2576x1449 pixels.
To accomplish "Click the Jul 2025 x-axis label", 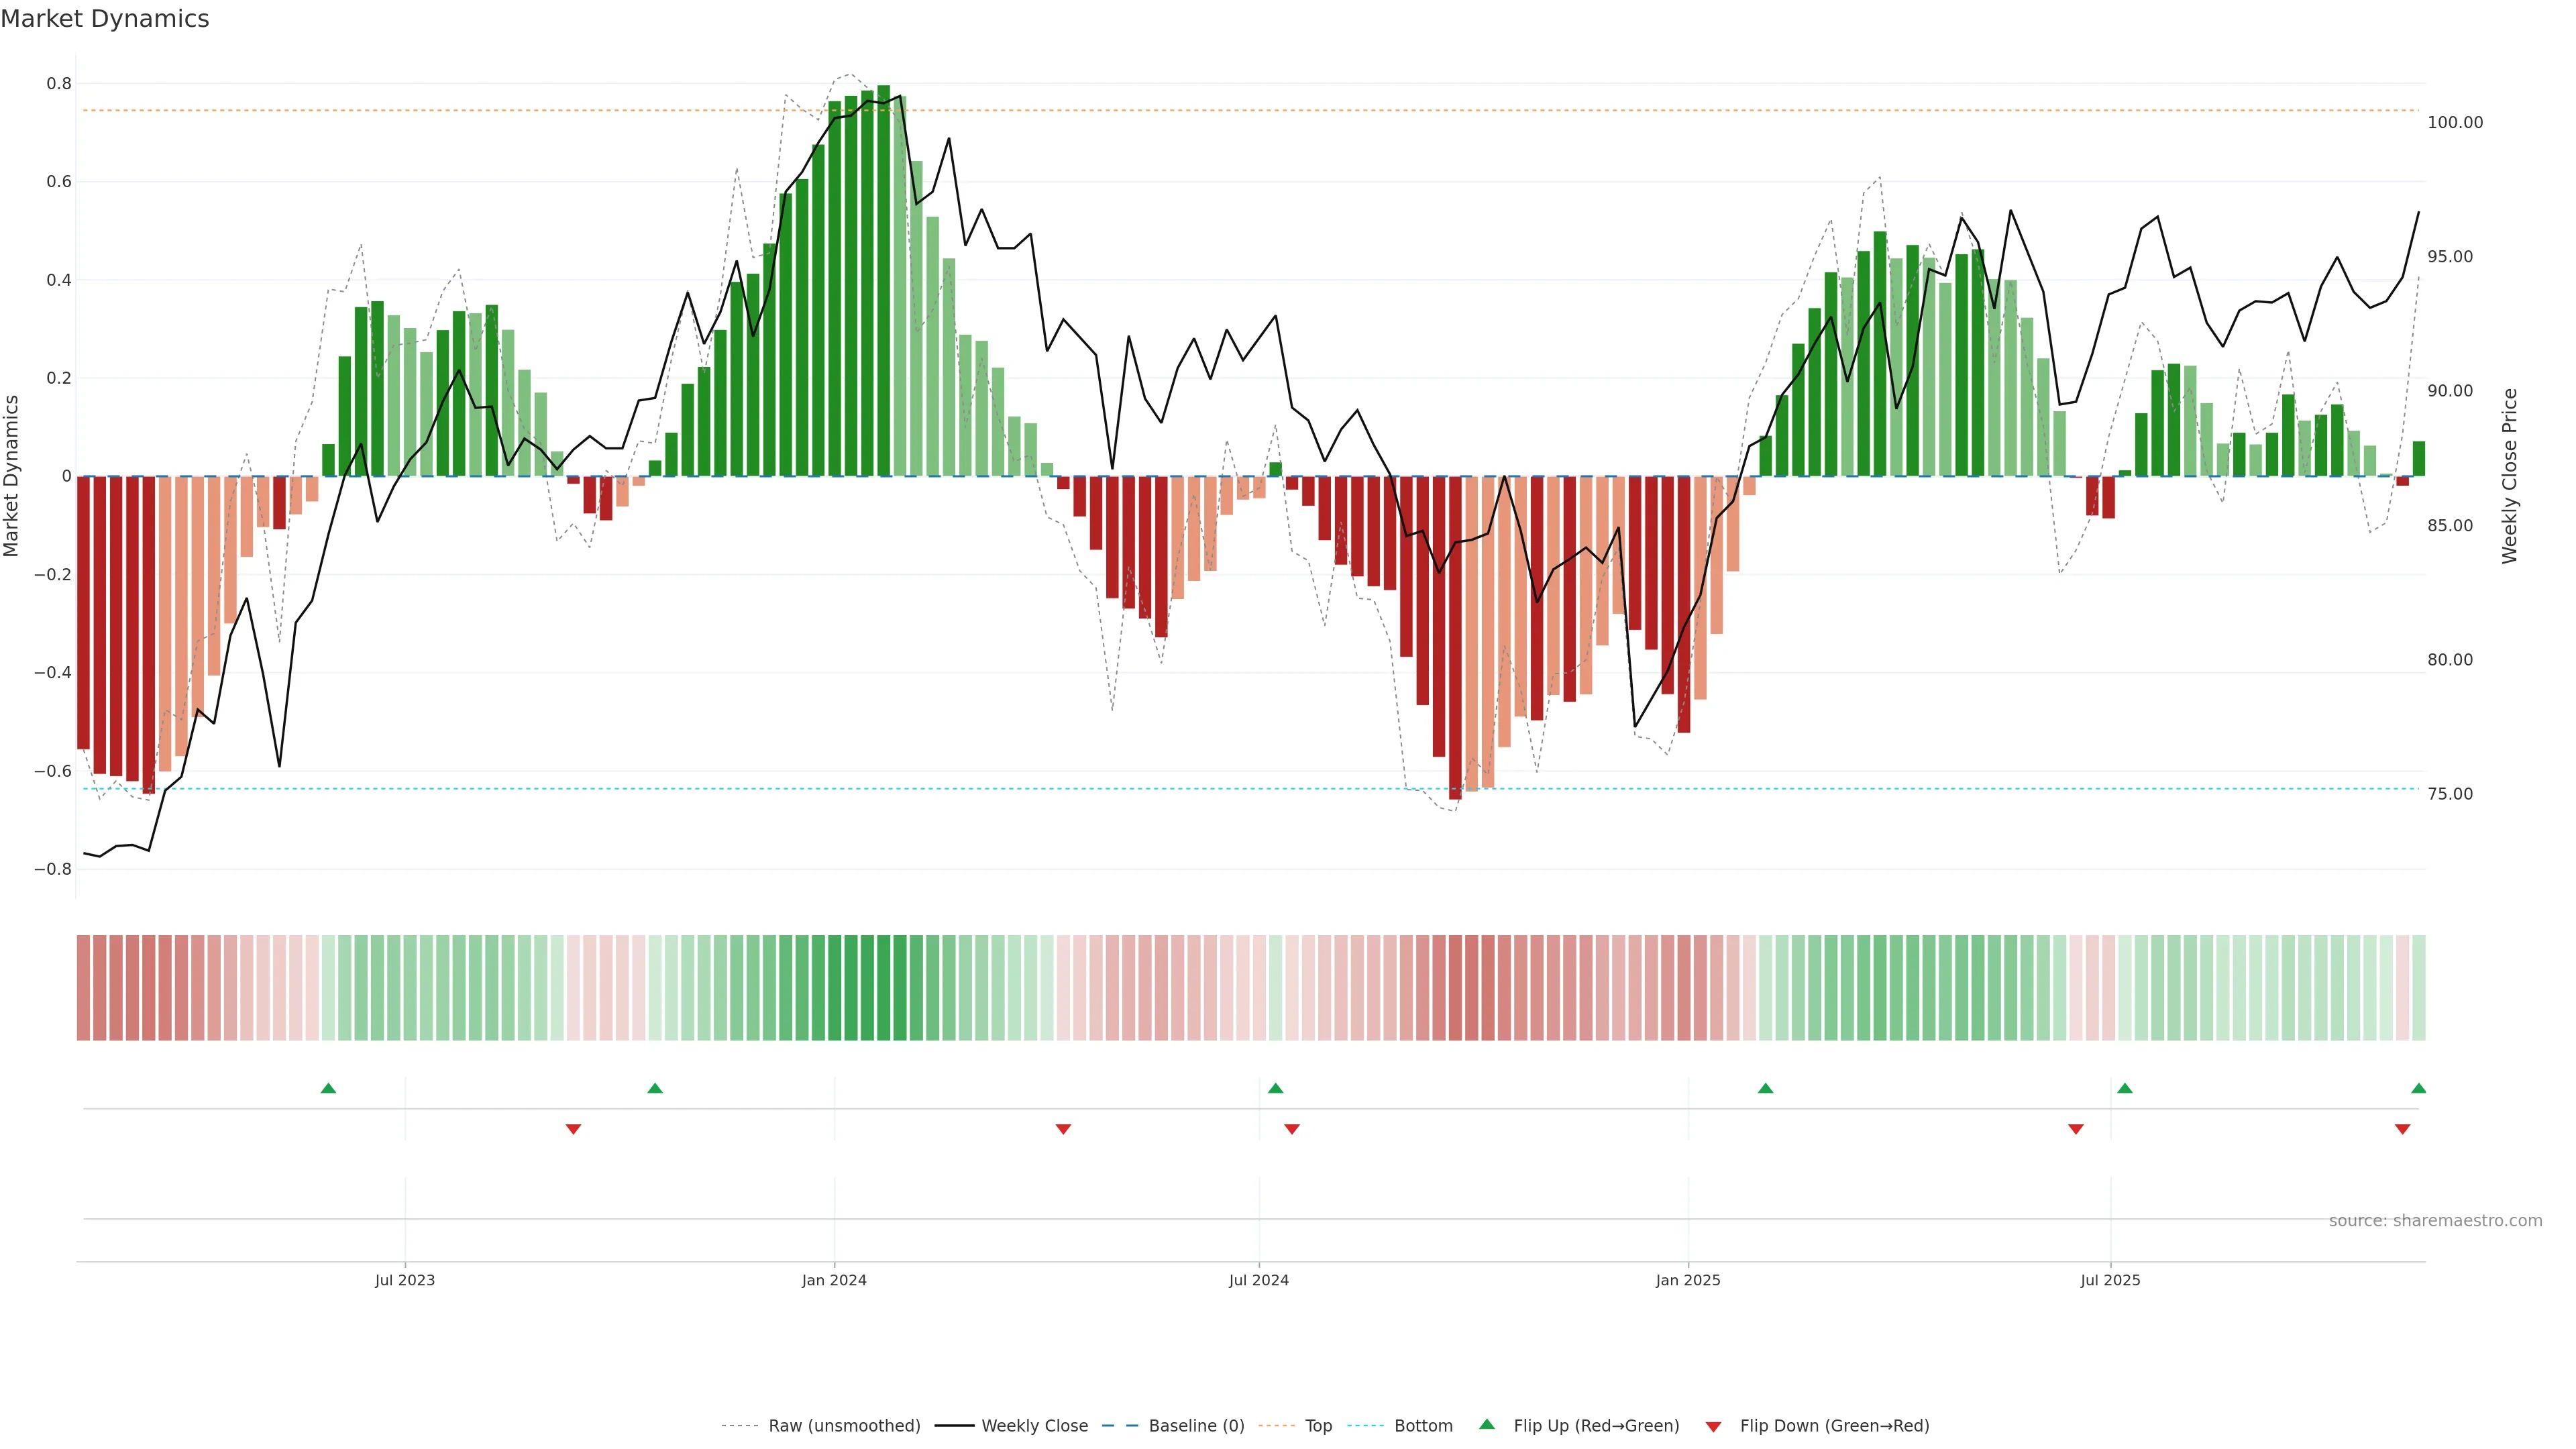I will (x=2110, y=1280).
